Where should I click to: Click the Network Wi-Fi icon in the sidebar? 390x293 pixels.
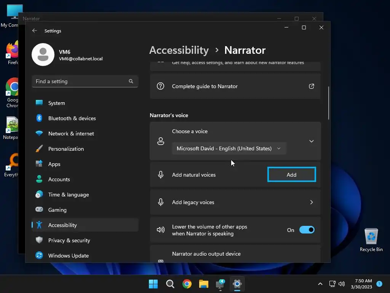pos(39,134)
